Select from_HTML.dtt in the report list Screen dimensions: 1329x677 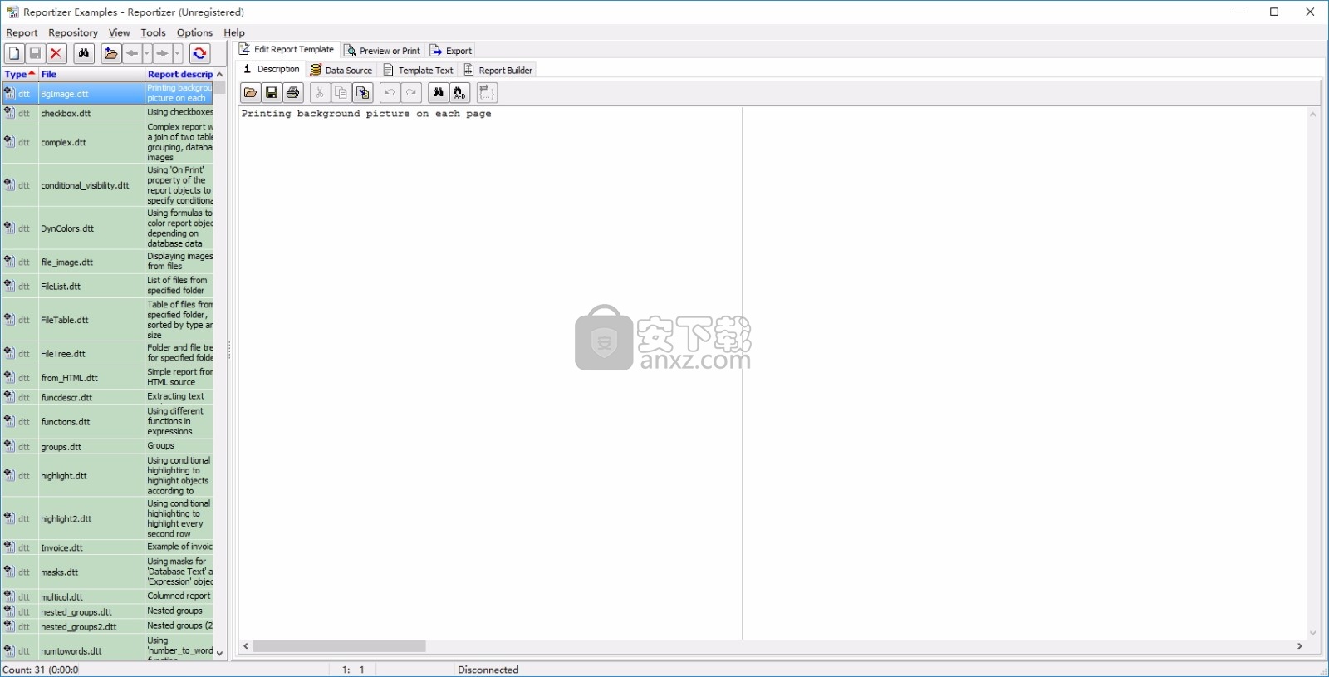point(107,377)
